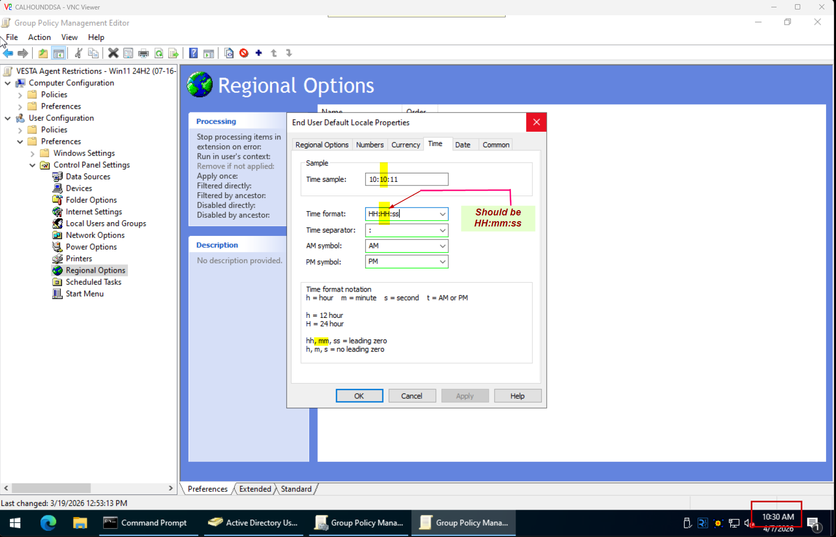Image resolution: width=836 pixels, height=537 pixels.
Task: Open the Action menu
Action: 39,37
